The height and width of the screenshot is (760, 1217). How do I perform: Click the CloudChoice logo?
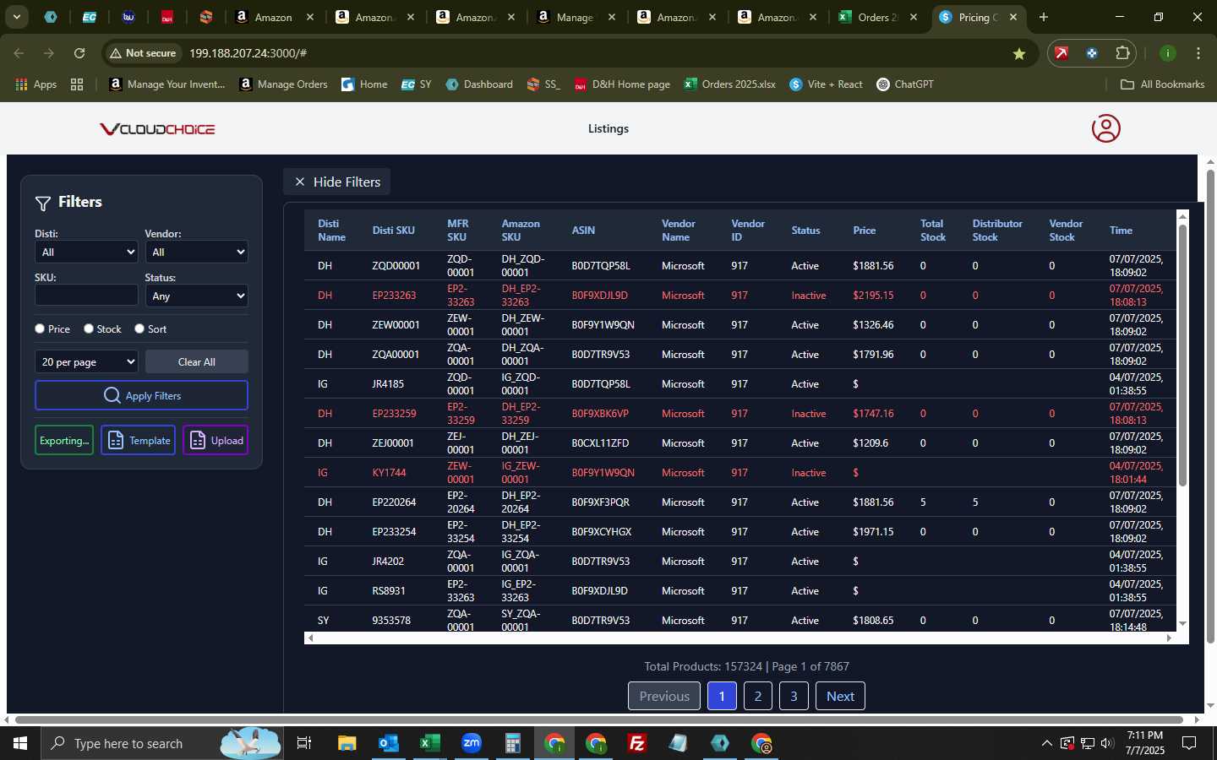pyautogui.click(x=157, y=129)
